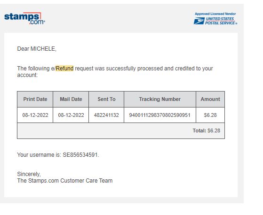
Task: Select the Tracking Number column header
Action: pyautogui.click(x=160, y=99)
